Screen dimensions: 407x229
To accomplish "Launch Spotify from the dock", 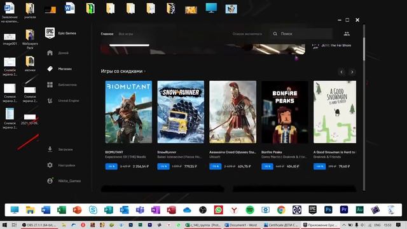I will tap(250, 210).
